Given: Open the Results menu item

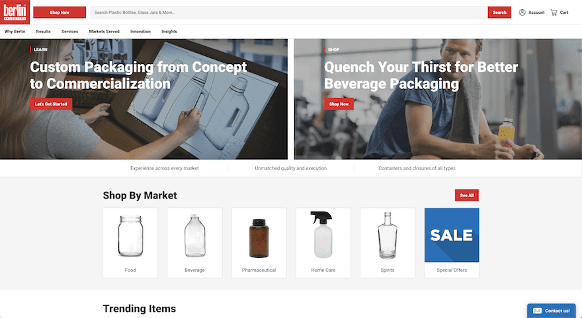Looking at the screenshot, I should click(43, 32).
